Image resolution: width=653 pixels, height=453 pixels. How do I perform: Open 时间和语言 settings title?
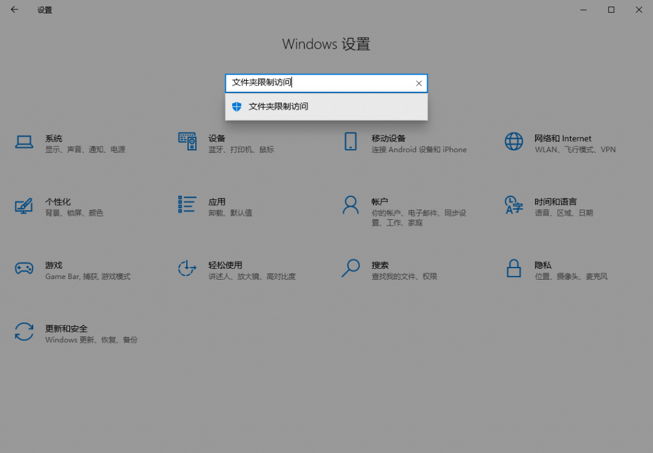(555, 202)
